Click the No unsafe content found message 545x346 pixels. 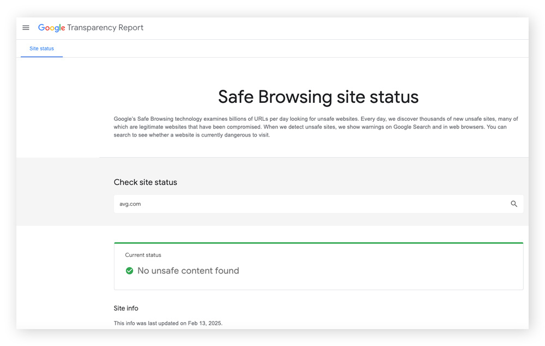[188, 270]
